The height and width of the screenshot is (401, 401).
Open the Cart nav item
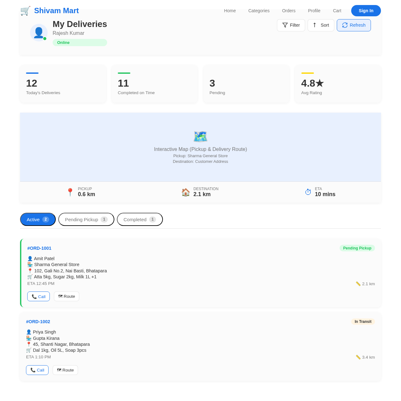(337, 11)
